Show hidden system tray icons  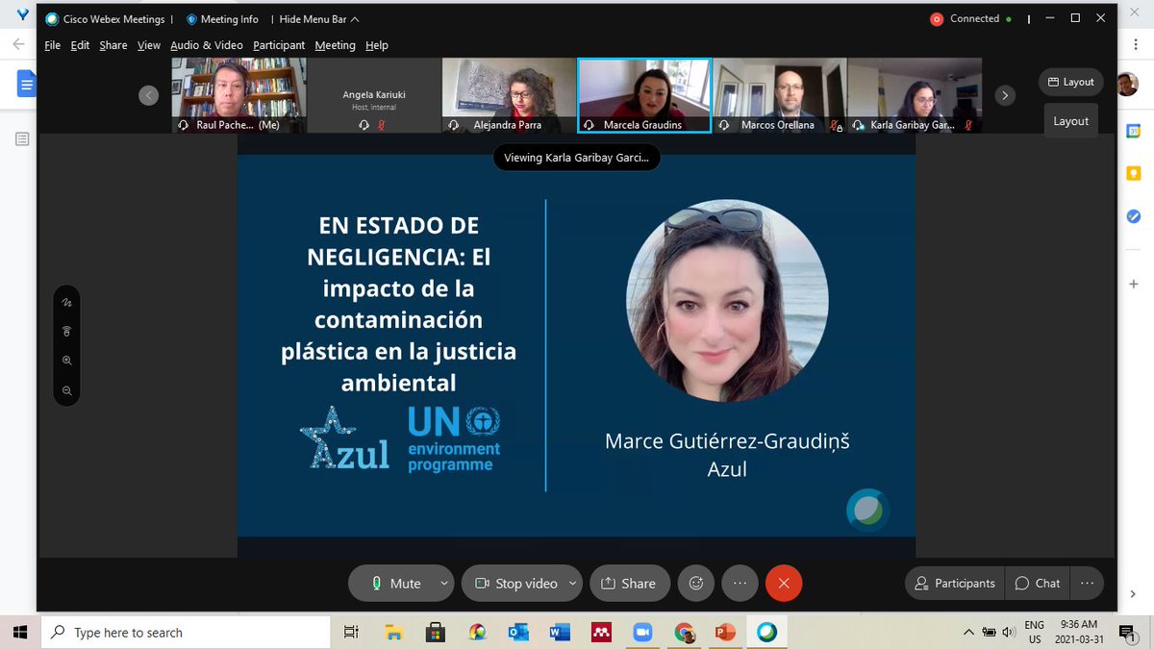click(x=968, y=632)
